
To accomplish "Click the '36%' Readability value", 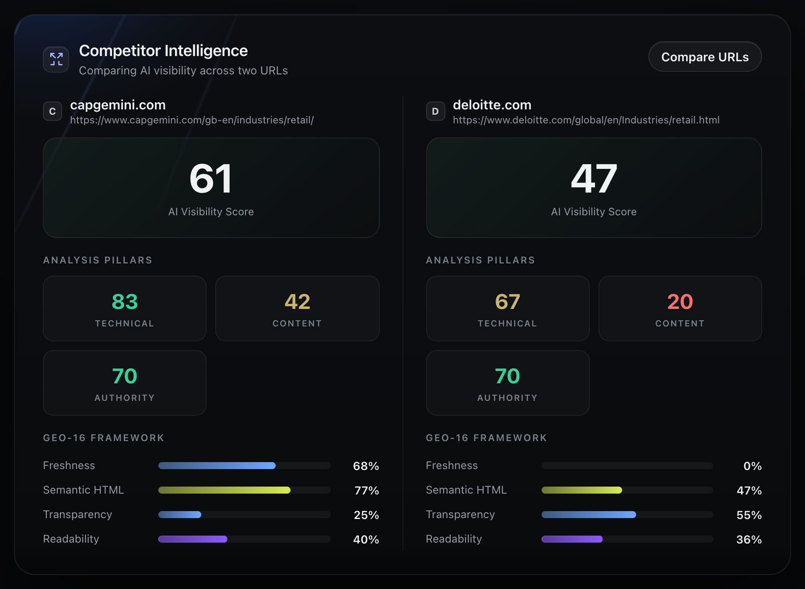I will click(749, 540).
